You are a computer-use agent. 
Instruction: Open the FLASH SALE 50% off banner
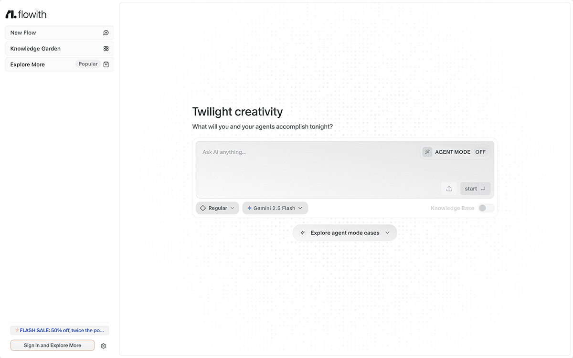coord(60,330)
